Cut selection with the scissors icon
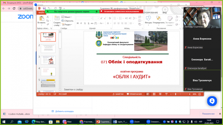The width and height of the screenshot is (223, 125). [x=48, y=17]
